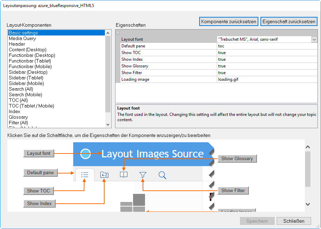The width and height of the screenshot is (321, 229).
Task: Click the Show Glossary label button
Action: [237, 159]
